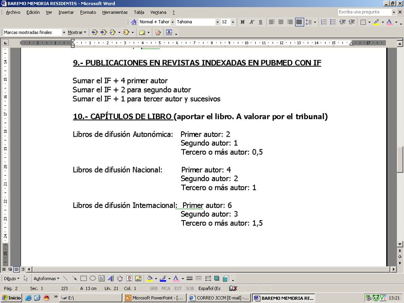404x303 pixels.
Task: Choose the Select Objects arrow pointer
Action: pos(26,279)
